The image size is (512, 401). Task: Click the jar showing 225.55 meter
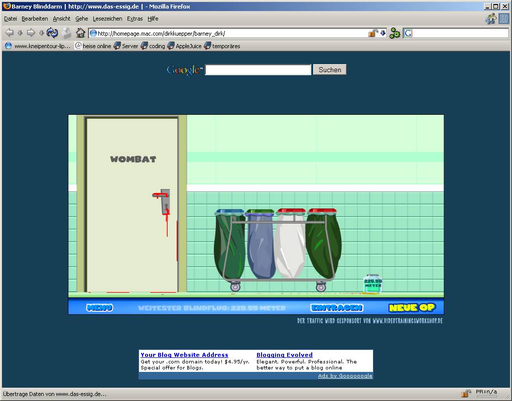pos(373,284)
